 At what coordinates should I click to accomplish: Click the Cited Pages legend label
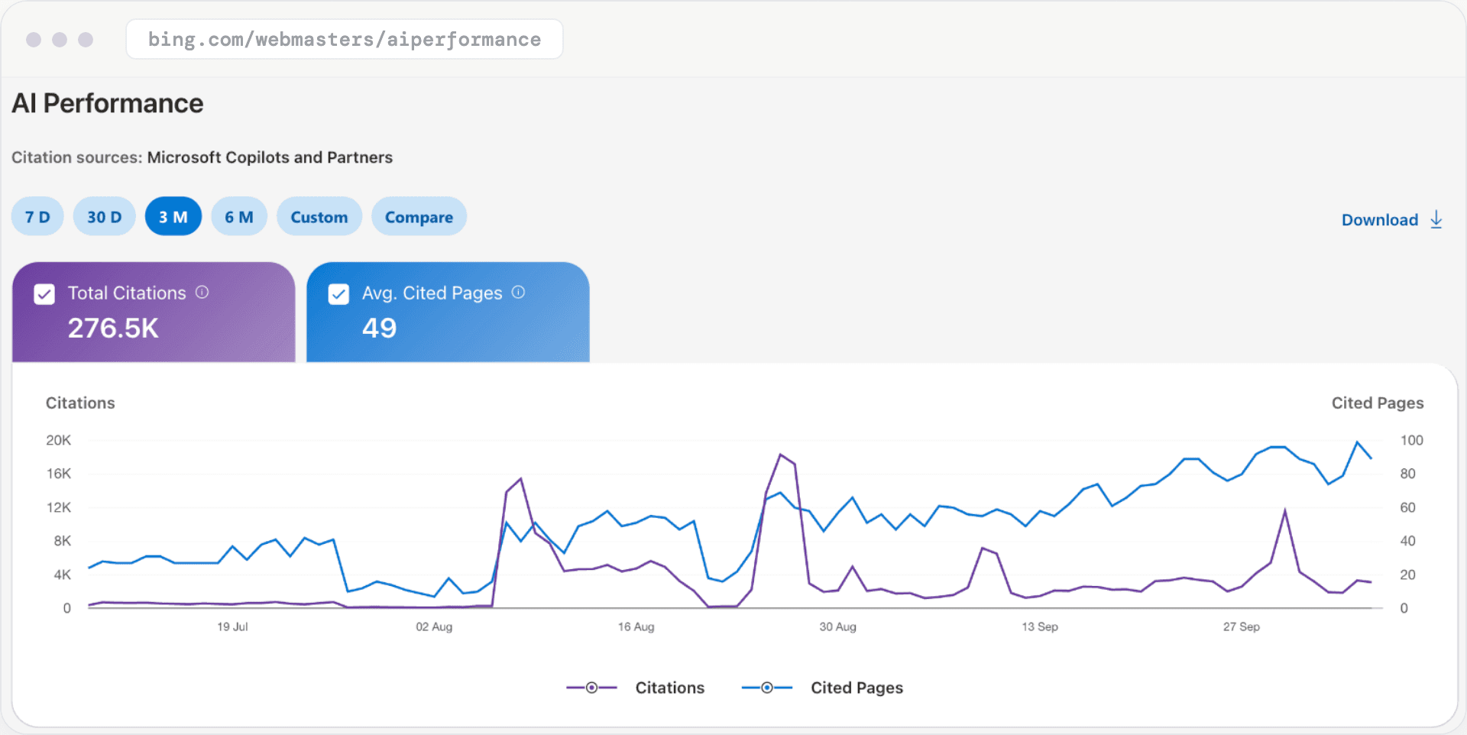click(857, 688)
